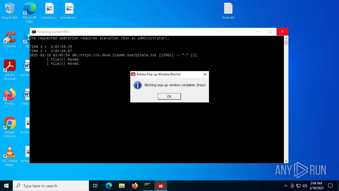Screen dimensions: 339x191
Task: Click the command prompt icon in the console title bar
Action: click(x=34, y=32)
